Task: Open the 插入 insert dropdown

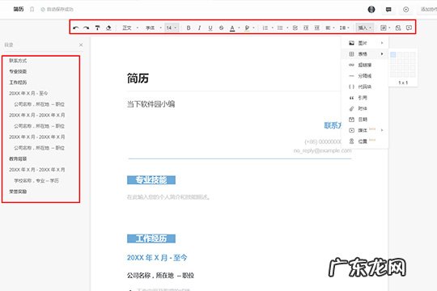Action: tap(364, 27)
